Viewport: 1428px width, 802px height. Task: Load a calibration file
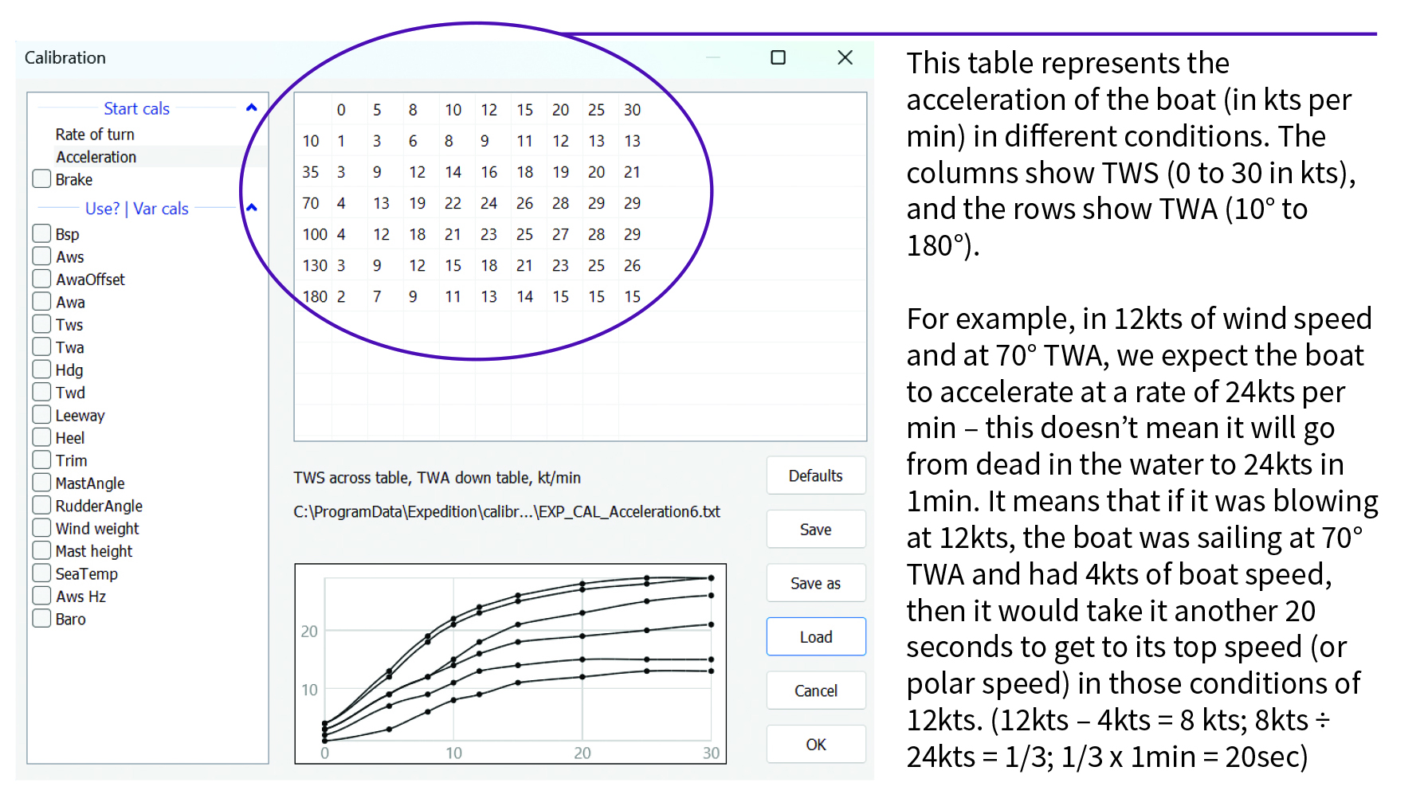click(x=815, y=637)
